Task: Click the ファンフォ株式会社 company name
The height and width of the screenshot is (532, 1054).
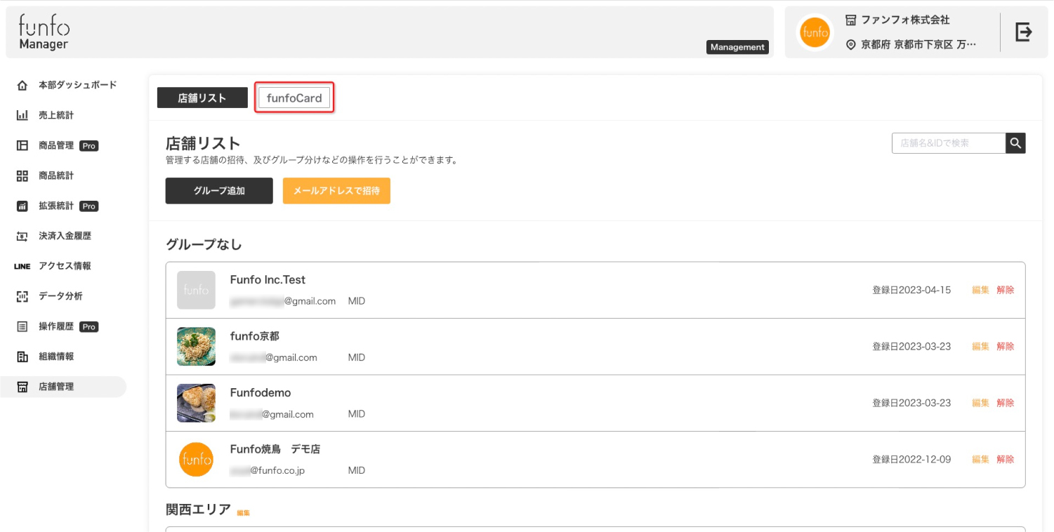Action: point(905,20)
